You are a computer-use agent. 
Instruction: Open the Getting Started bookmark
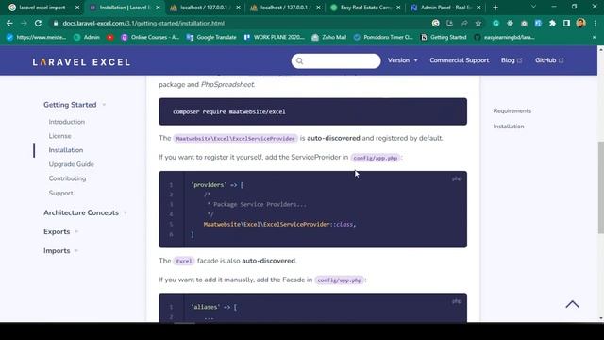click(x=444, y=38)
